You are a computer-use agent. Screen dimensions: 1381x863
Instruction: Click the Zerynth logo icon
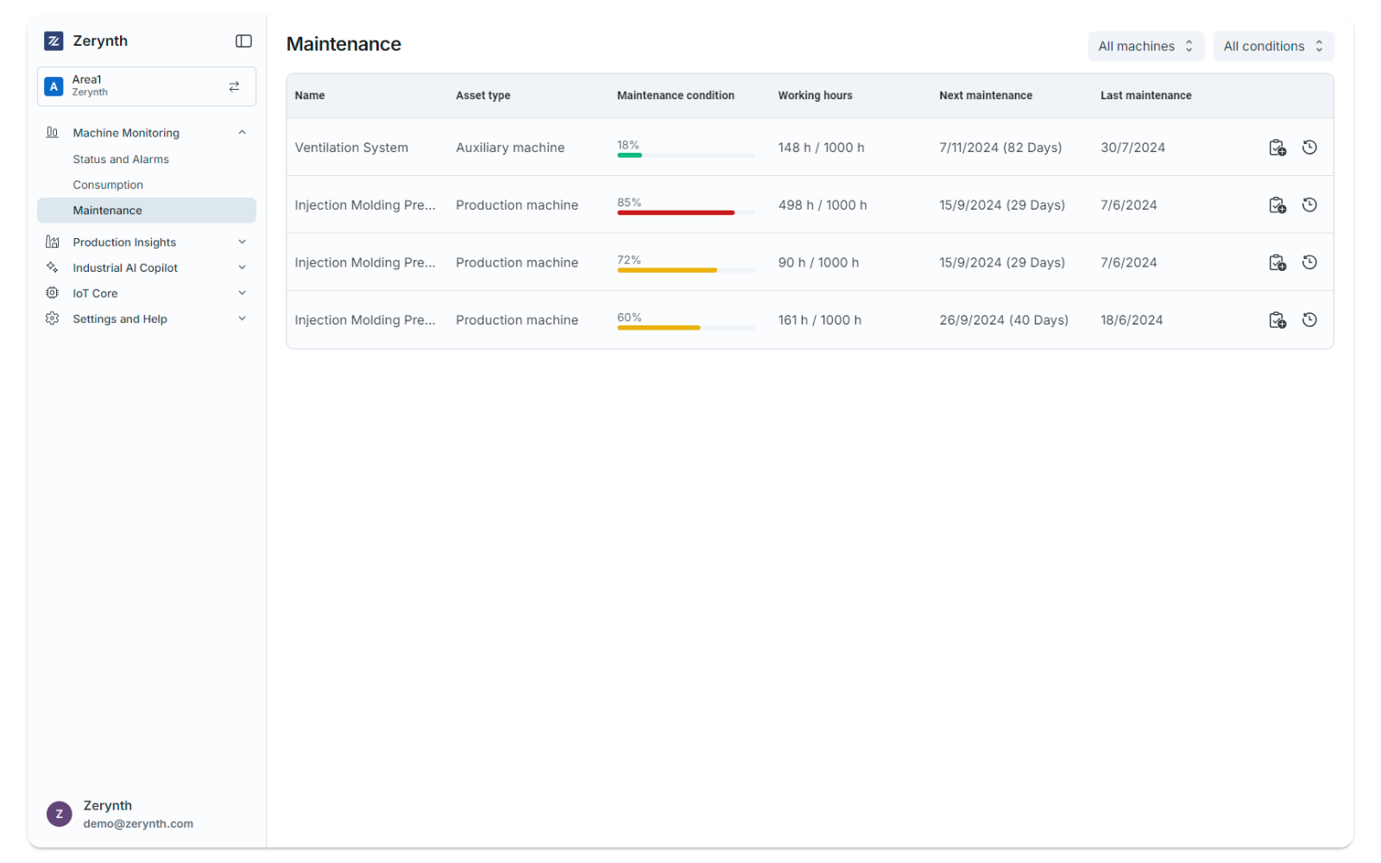[x=54, y=41]
